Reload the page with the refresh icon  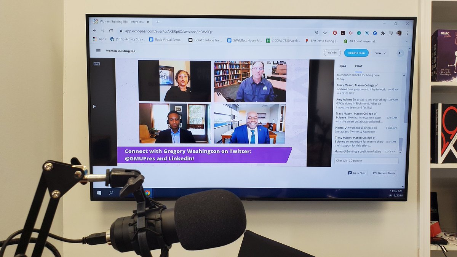(111, 31)
